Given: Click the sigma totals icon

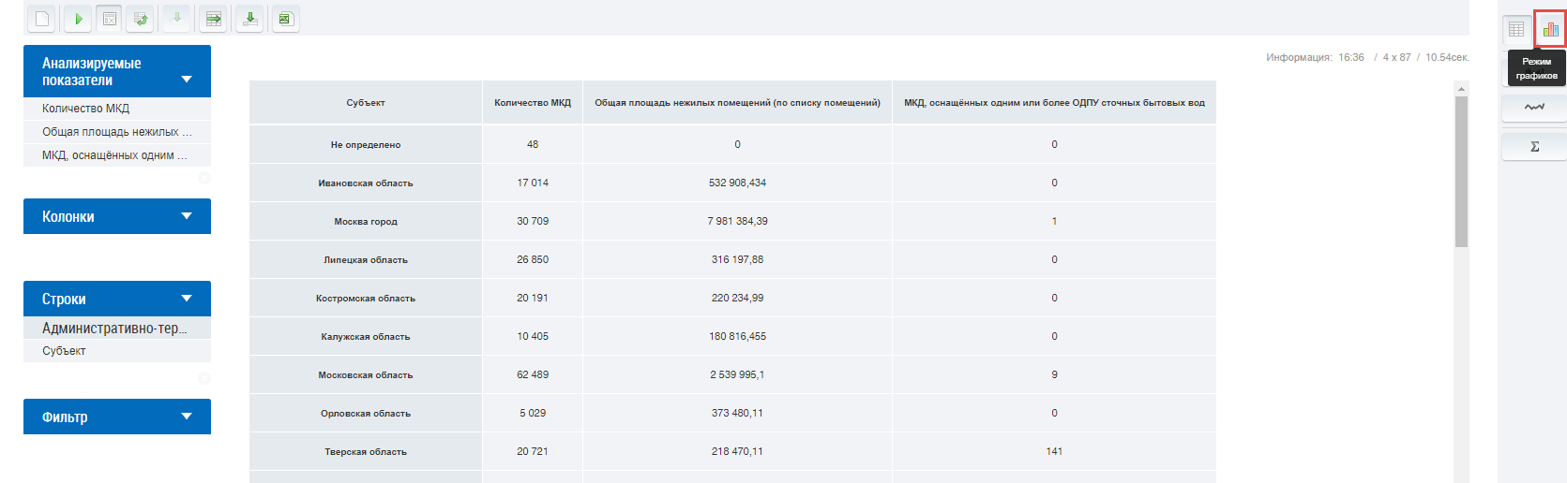Looking at the screenshot, I should point(1534,146).
